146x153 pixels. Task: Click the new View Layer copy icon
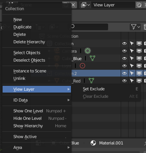[x=139, y=5]
